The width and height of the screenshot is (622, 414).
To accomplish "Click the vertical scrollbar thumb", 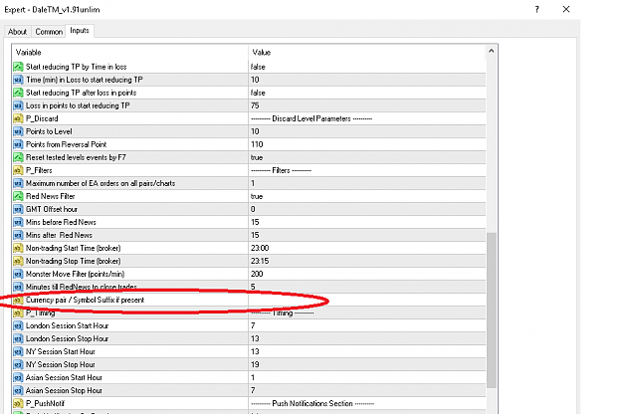I will (491, 310).
